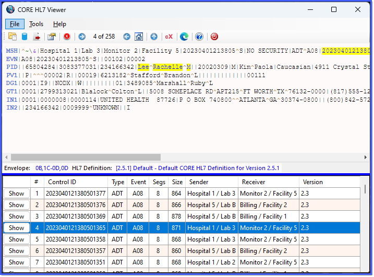This screenshot has width=374, height=277.
Task: Click the PID segment label
Action: (12, 67)
